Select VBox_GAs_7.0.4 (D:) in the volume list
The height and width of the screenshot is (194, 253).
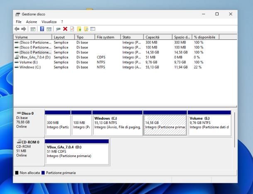tap(35, 57)
